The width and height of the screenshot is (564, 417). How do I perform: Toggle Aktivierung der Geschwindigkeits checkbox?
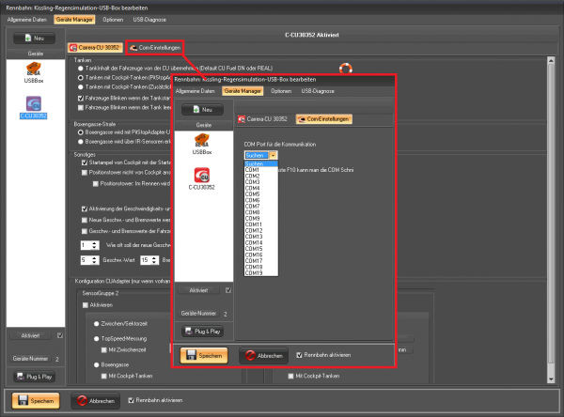(x=85, y=208)
